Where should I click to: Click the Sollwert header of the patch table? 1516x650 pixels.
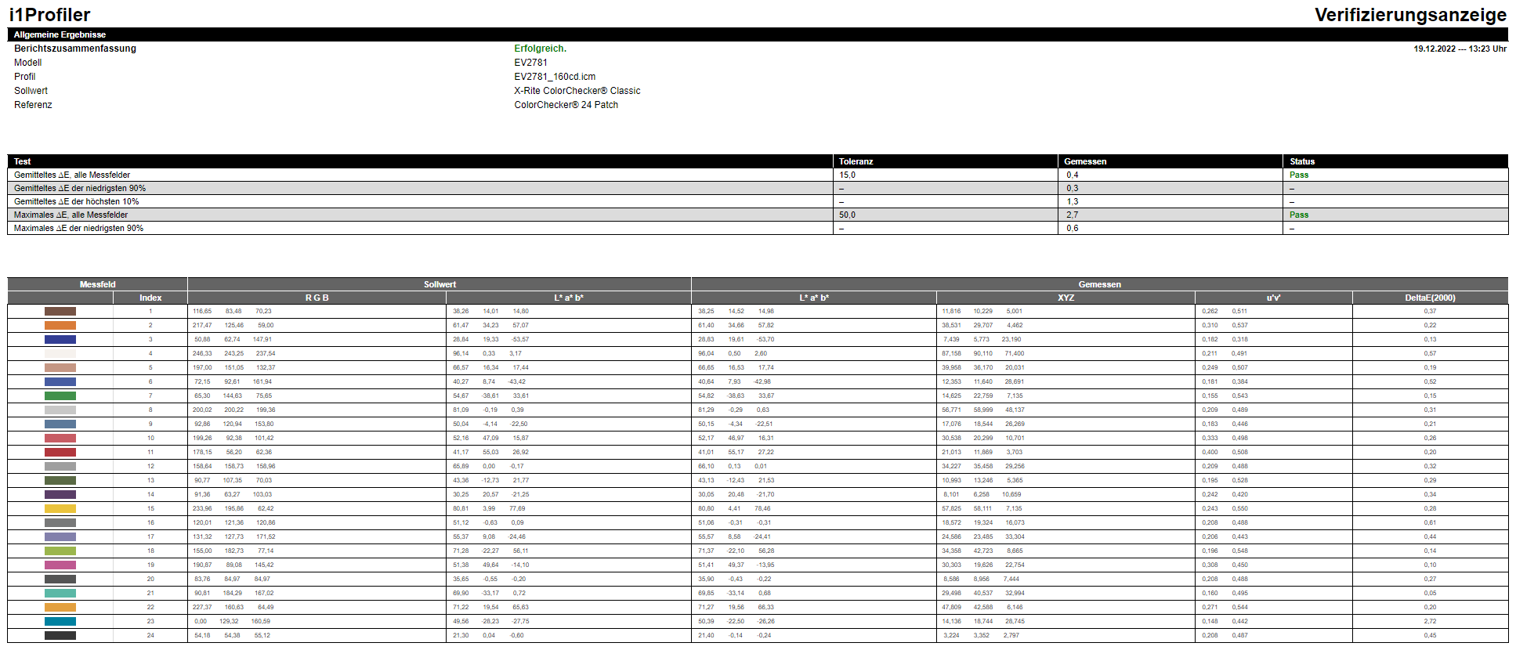(440, 284)
